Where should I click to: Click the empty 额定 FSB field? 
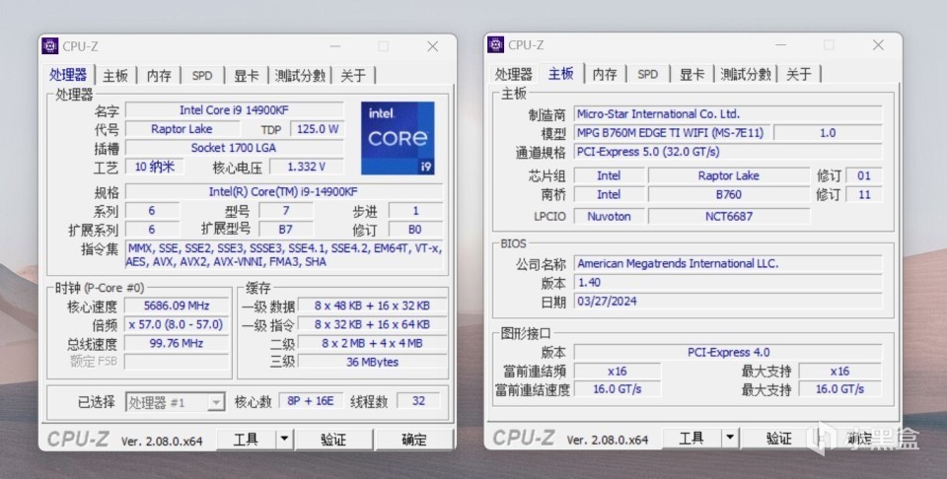(x=177, y=362)
